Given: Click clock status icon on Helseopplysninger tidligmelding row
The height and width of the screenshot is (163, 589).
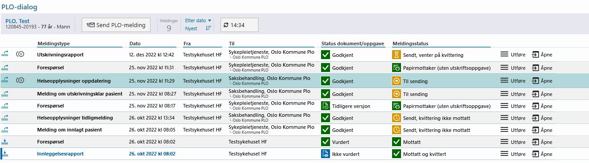Looking at the screenshot, I should pyautogui.click(x=397, y=118).
